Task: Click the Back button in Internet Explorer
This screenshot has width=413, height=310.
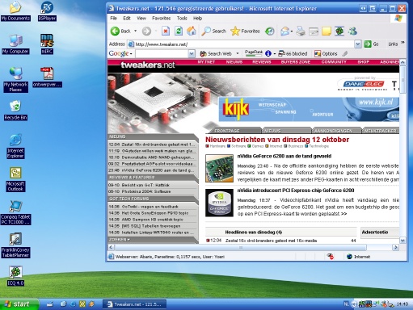Action: [120, 31]
